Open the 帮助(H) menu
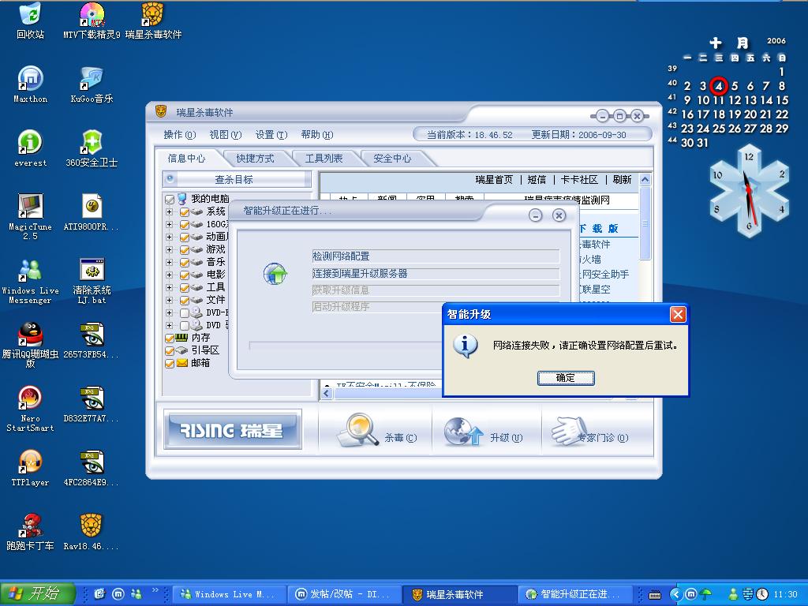 (317, 135)
